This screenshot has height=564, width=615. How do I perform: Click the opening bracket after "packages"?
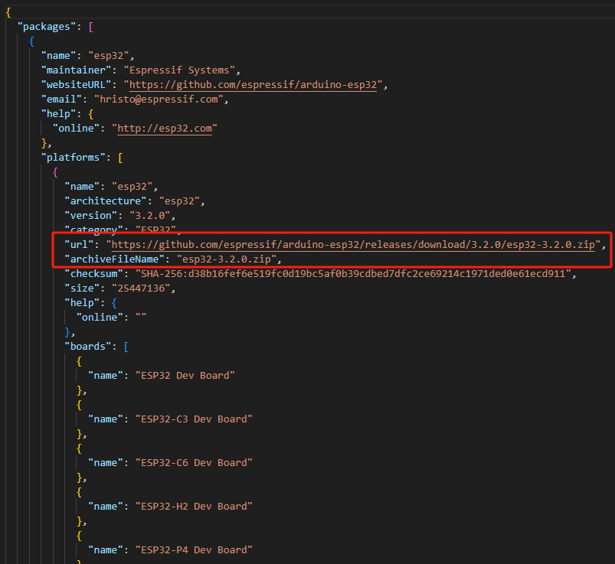[x=91, y=27]
